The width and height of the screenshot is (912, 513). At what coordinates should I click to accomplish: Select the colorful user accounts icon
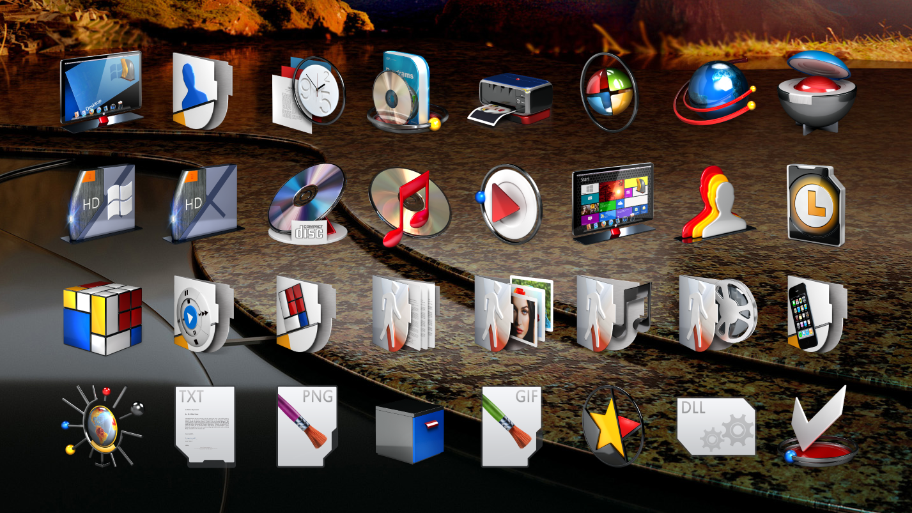click(714, 204)
